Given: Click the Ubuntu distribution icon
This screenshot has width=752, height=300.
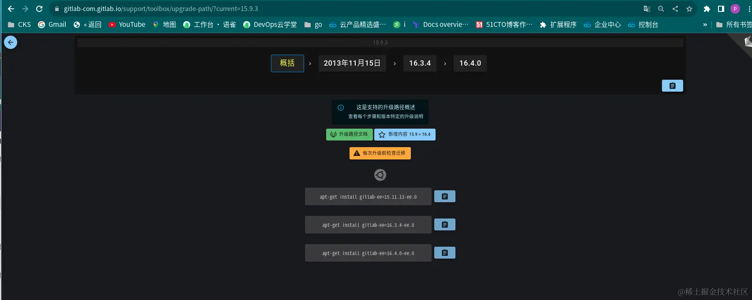Looking at the screenshot, I should coord(380,175).
